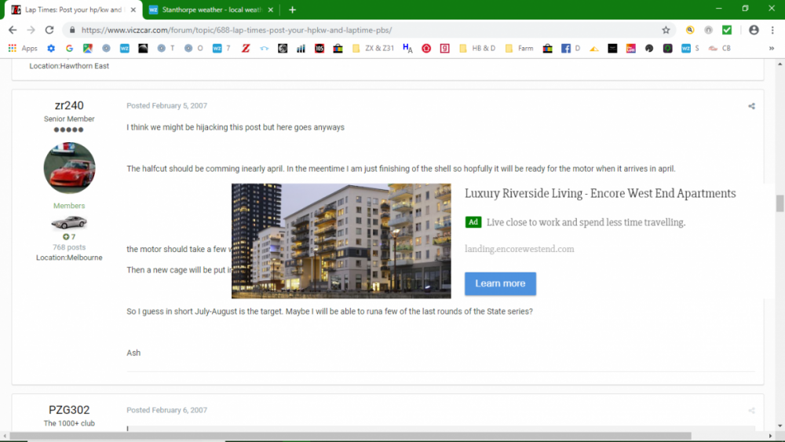
Task: Expand the ZX & Z31 bookmark folder
Action: 374,48
